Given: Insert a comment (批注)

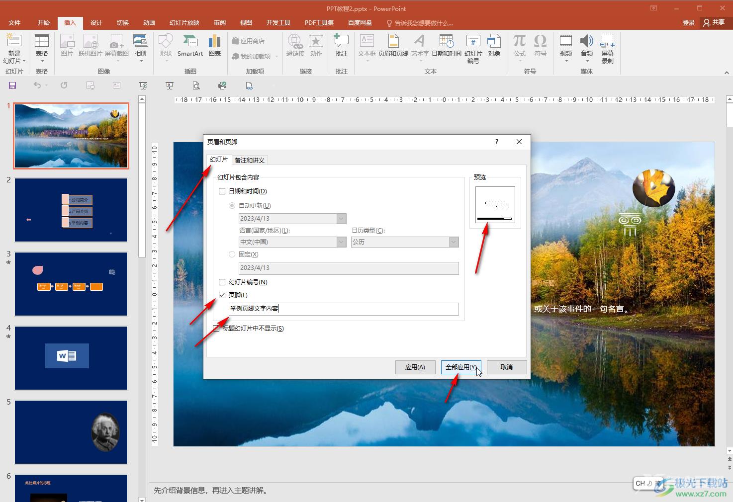Looking at the screenshot, I should point(342,45).
